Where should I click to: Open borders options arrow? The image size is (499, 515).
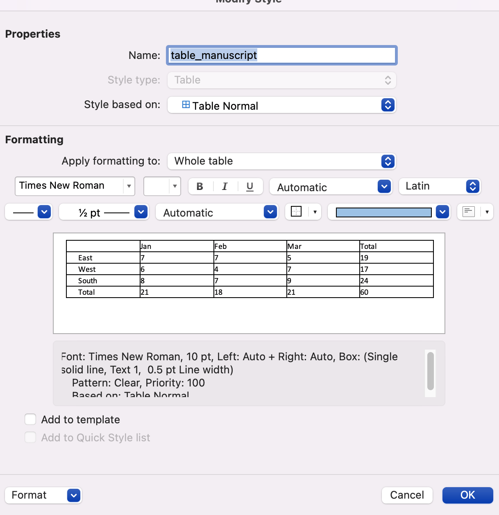tap(315, 212)
